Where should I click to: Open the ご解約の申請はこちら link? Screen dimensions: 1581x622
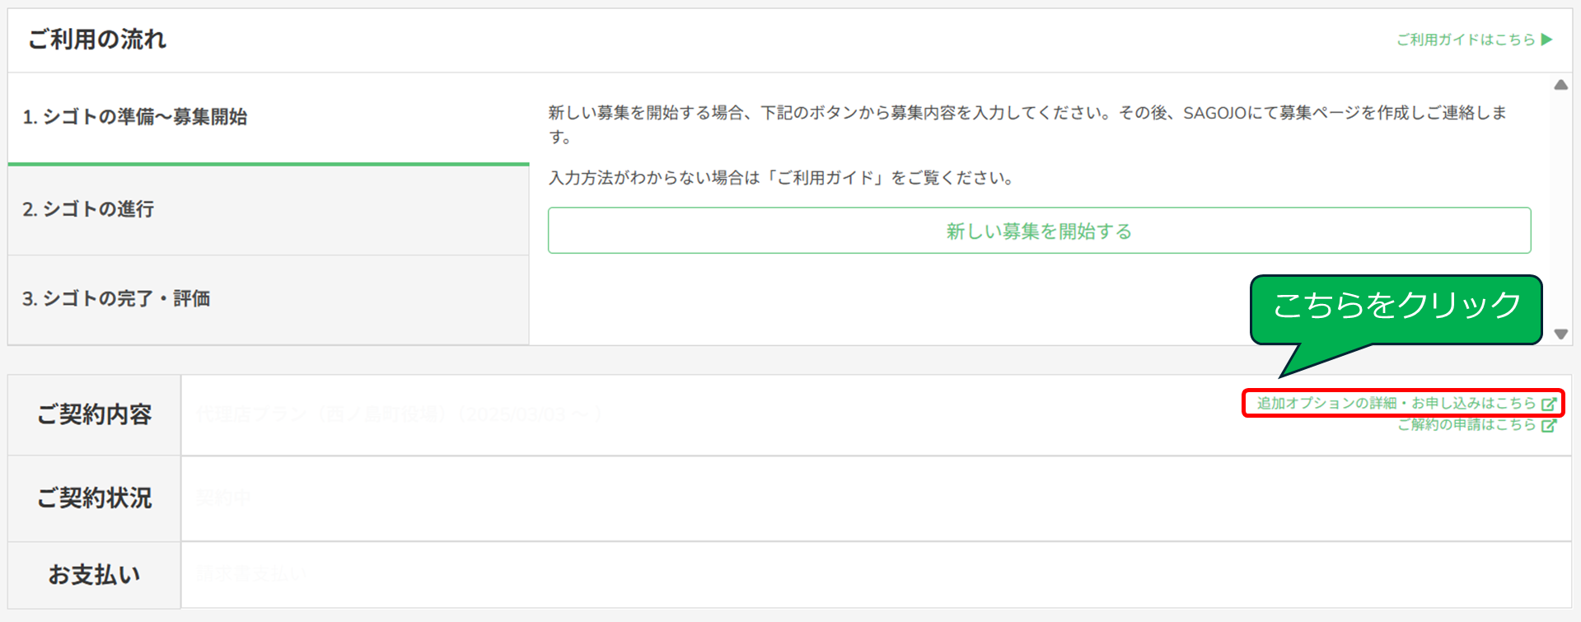click(x=1466, y=425)
